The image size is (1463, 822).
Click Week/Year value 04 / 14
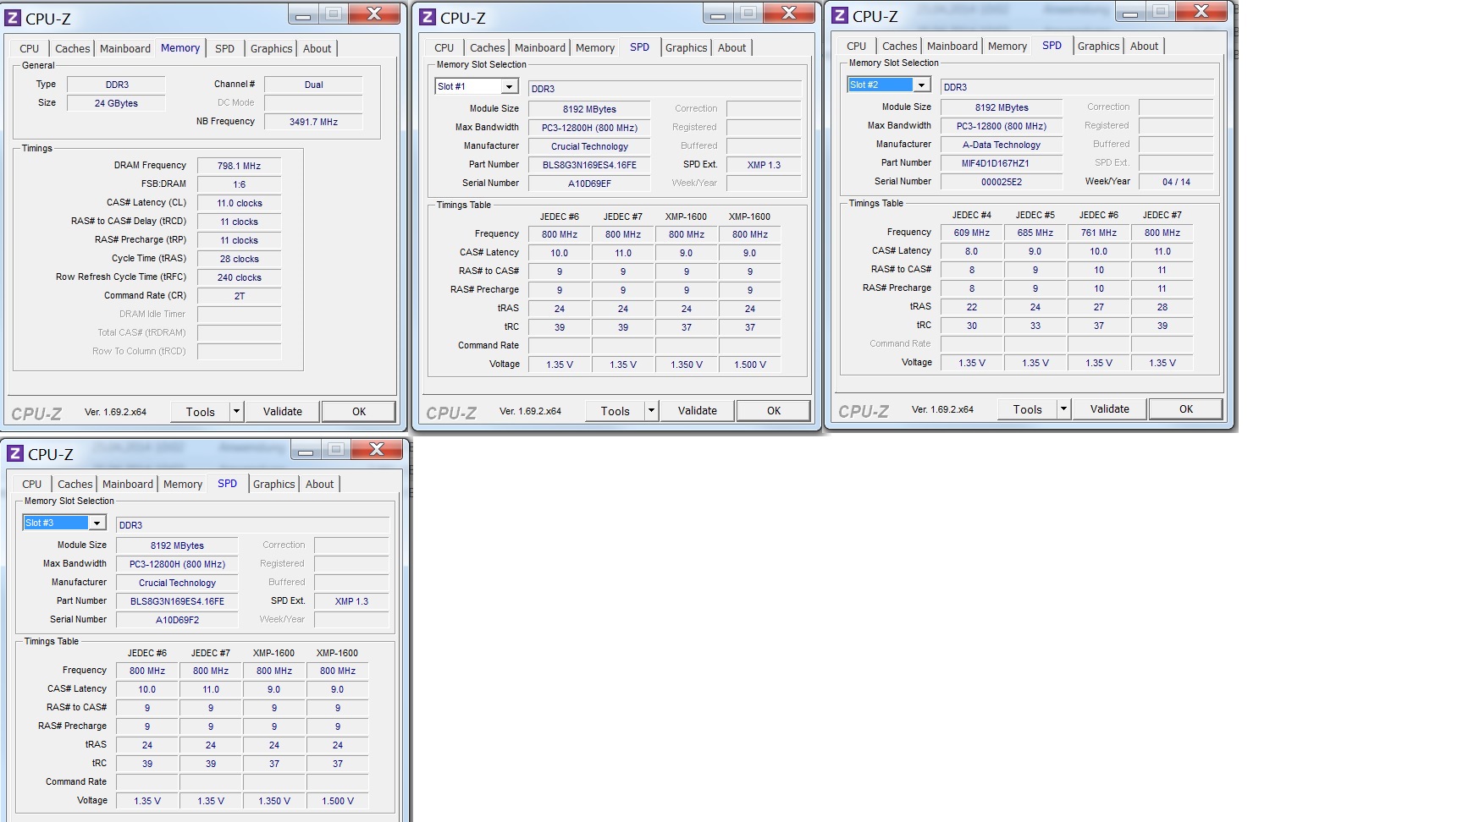coord(1176,182)
